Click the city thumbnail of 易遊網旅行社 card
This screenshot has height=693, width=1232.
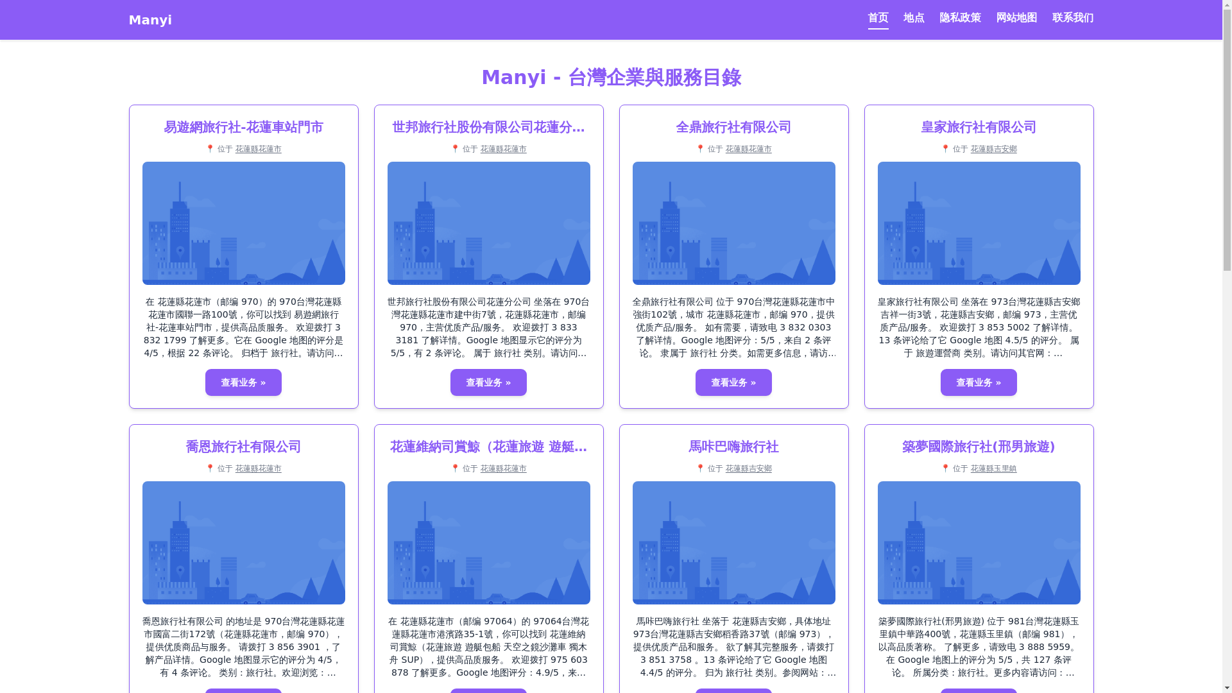click(x=244, y=223)
